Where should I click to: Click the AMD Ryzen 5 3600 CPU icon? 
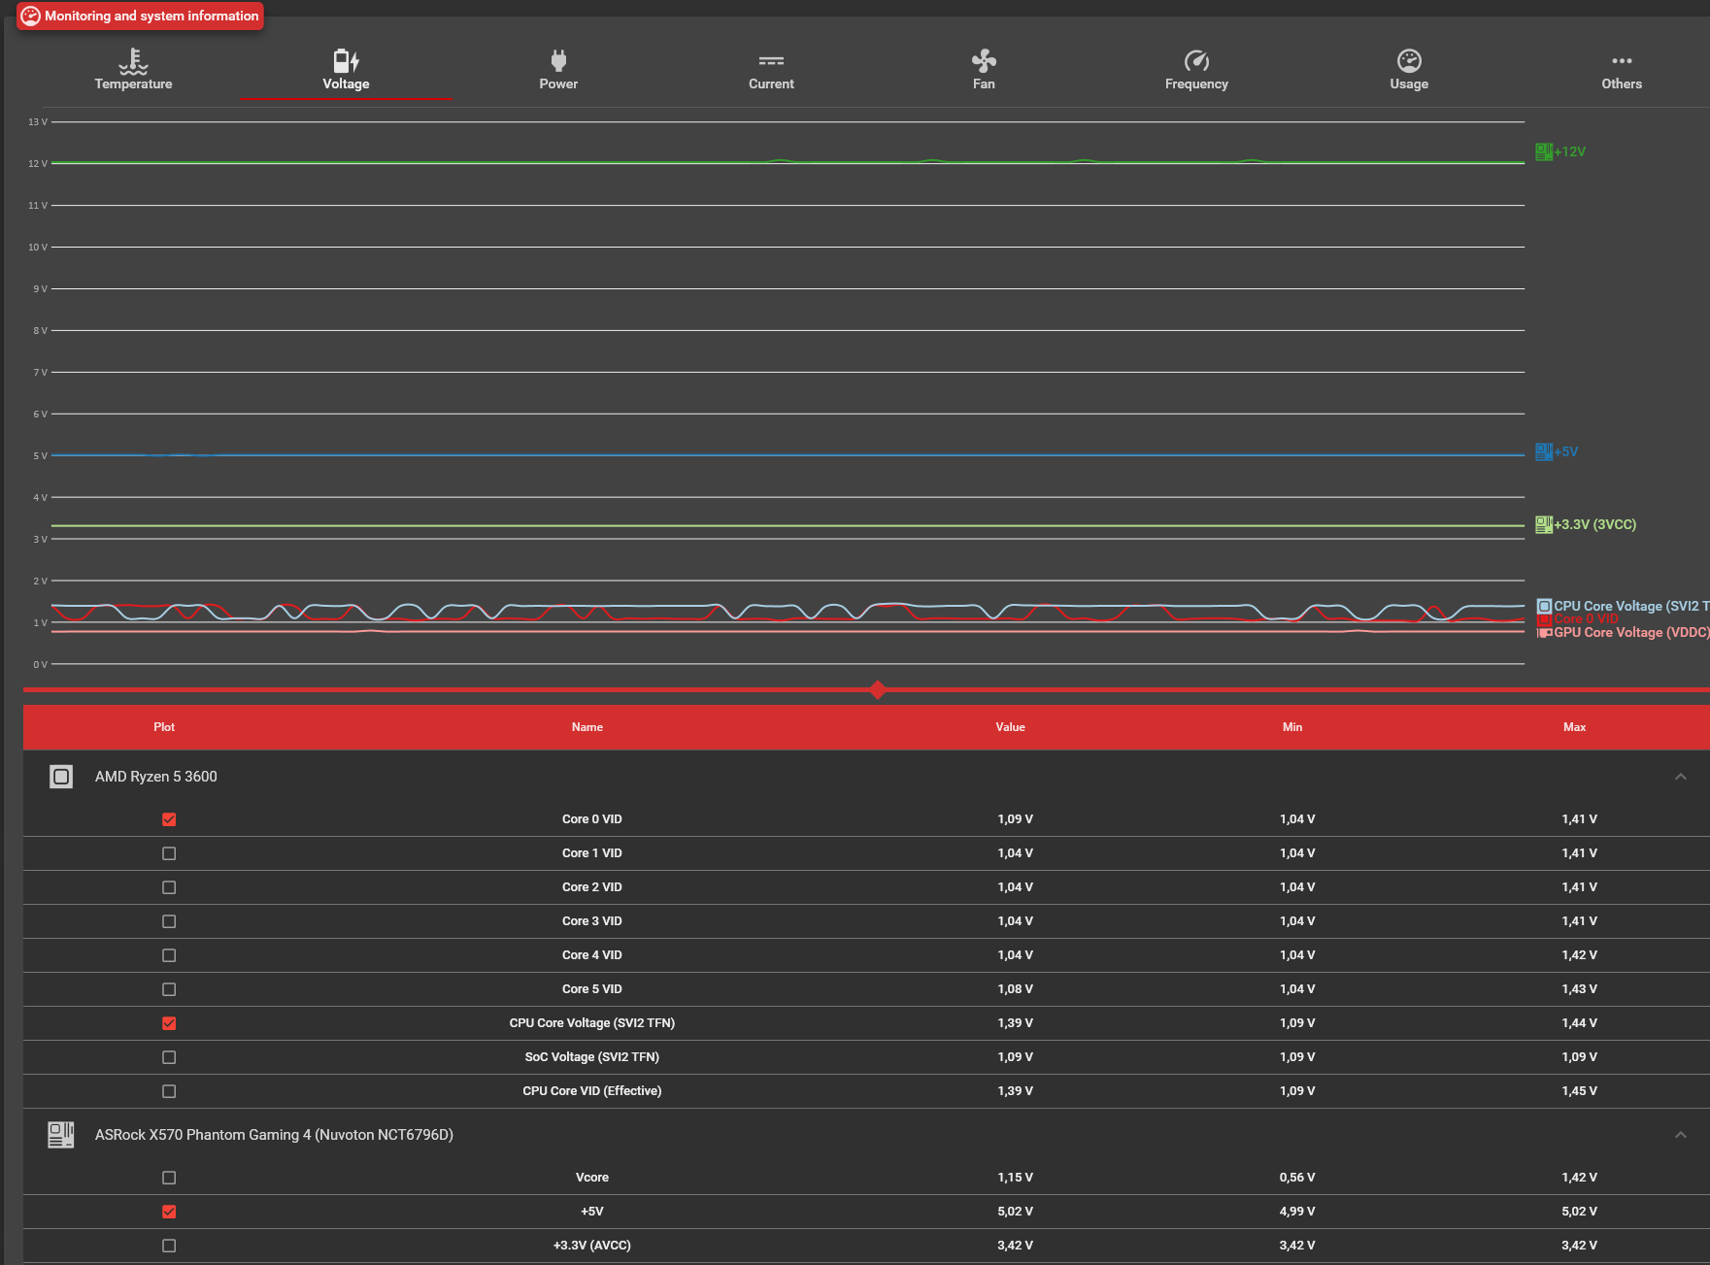[x=61, y=777]
